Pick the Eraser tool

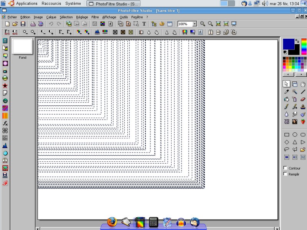[303, 99]
